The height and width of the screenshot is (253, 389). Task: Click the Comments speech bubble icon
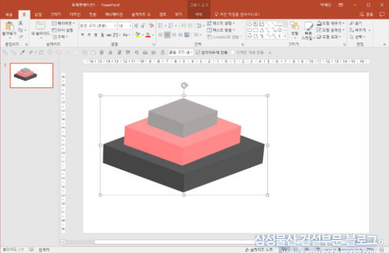(382, 14)
